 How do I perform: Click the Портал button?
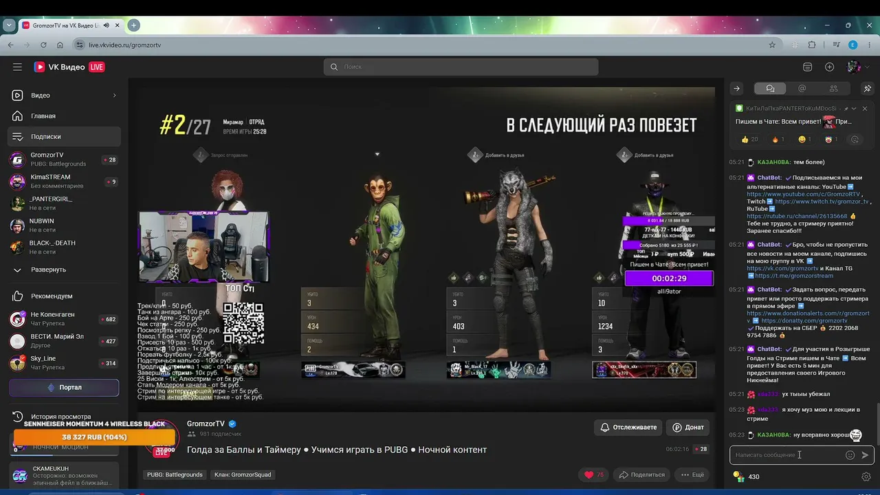tap(64, 388)
